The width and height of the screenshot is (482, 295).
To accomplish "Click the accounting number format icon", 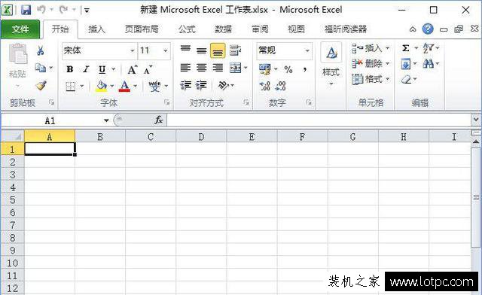I will click(x=264, y=69).
